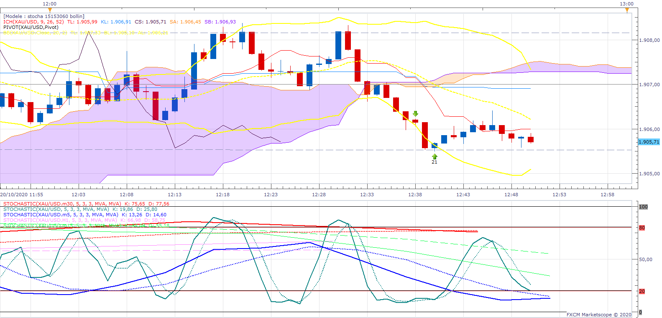Click the 1.906,00 price axis label
The height and width of the screenshot is (318, 662).
649,129
